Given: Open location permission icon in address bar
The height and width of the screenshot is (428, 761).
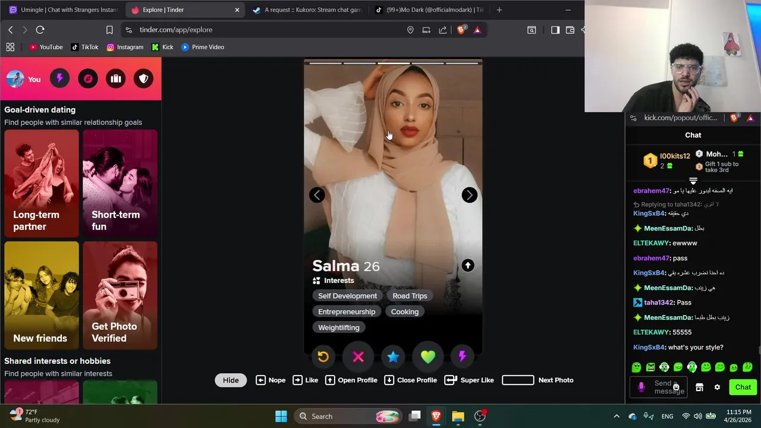Looking at the screenshot, I should 410,30.
